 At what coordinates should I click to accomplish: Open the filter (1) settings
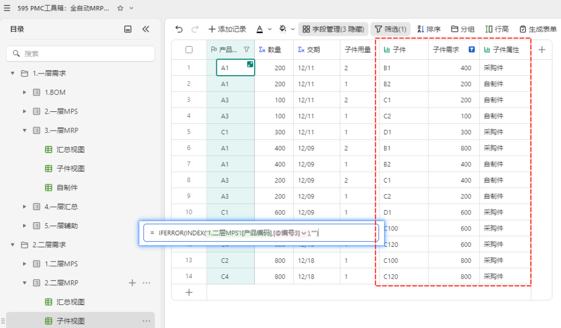point(390,29)
